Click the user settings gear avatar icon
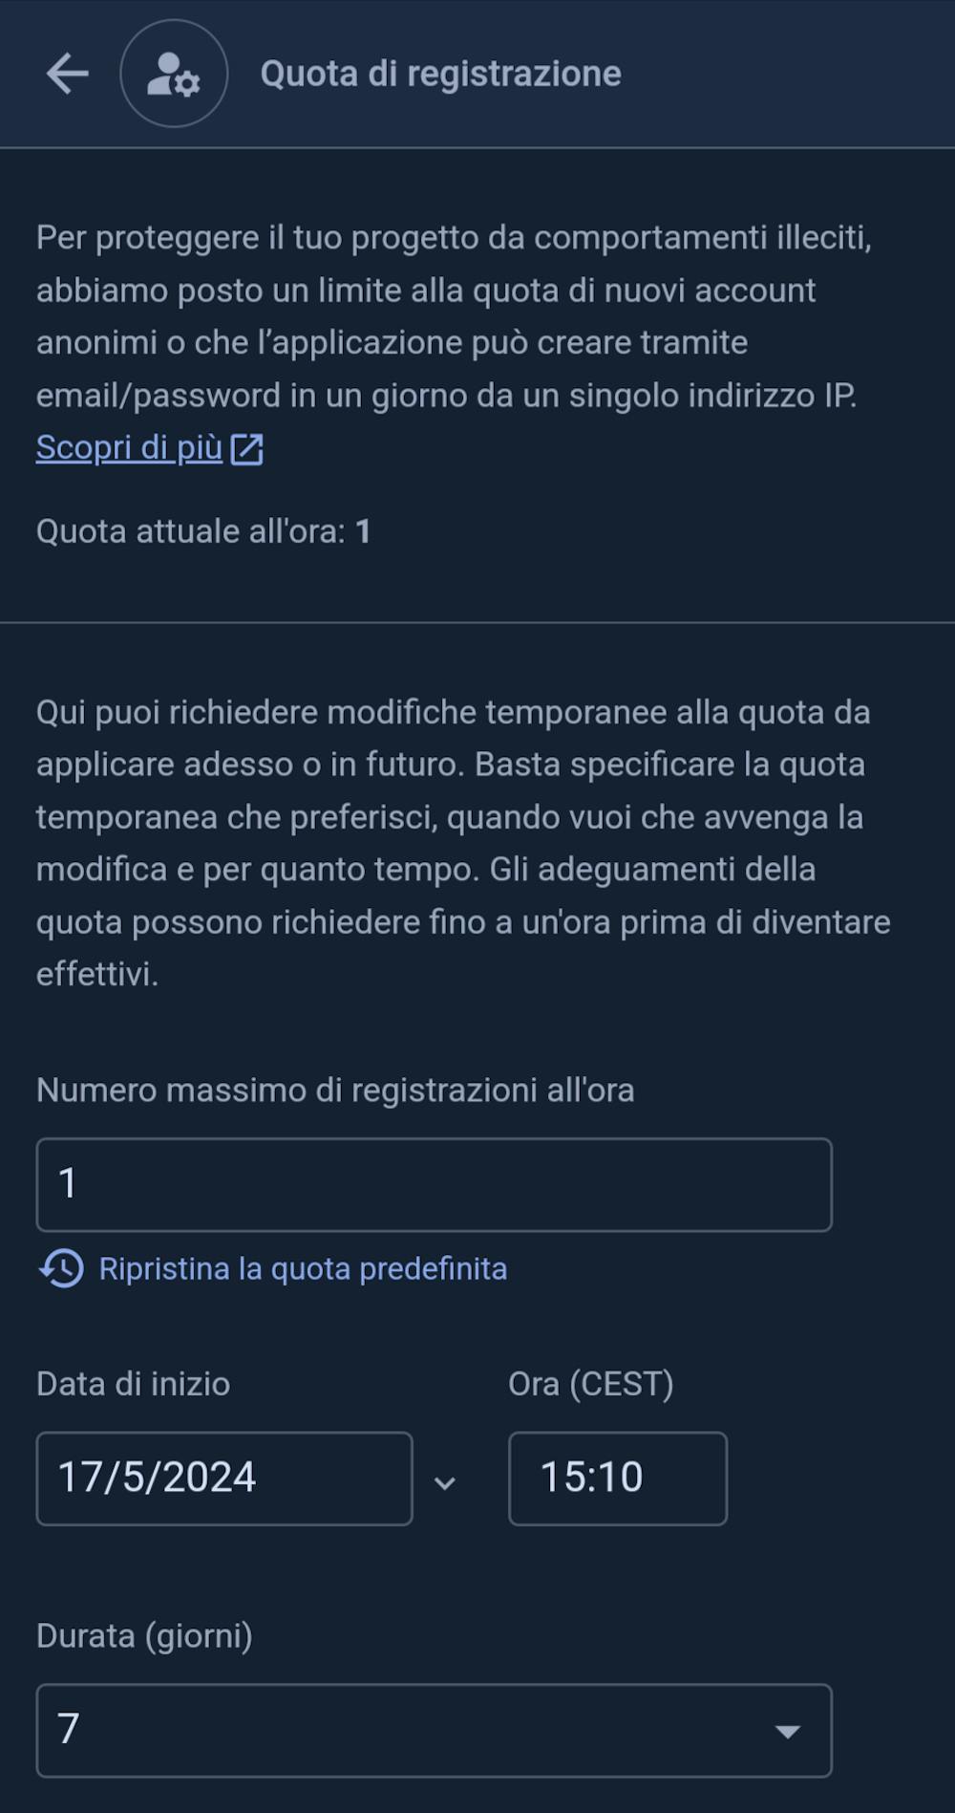 point(174,74)
